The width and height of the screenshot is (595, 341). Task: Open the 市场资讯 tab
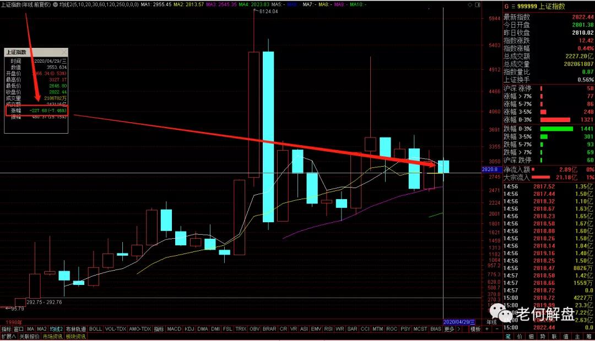pyautogui.click(x=53, y=337)
